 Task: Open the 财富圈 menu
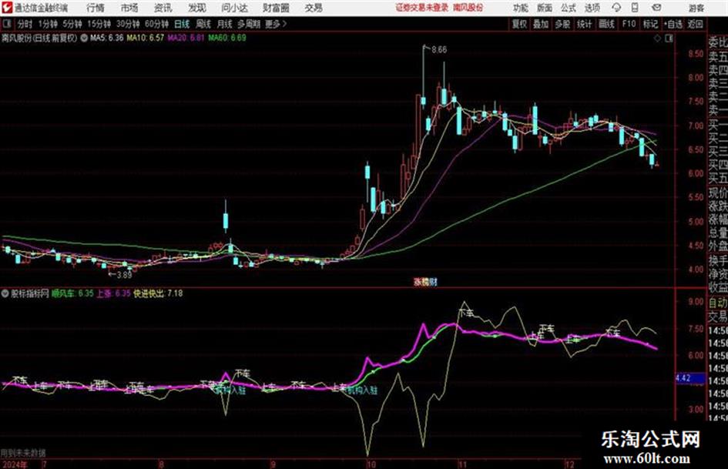coord(276,8)
